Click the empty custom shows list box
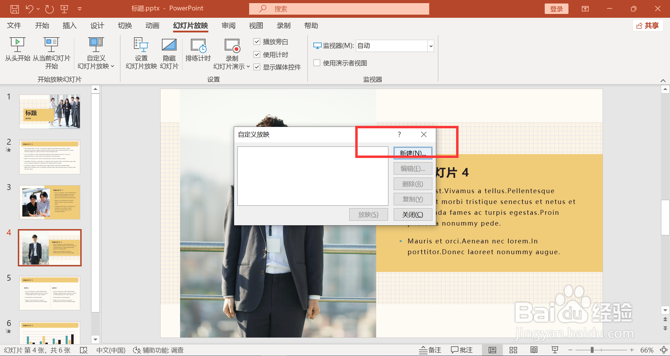The image size is (670, 356). click(313, 176)
